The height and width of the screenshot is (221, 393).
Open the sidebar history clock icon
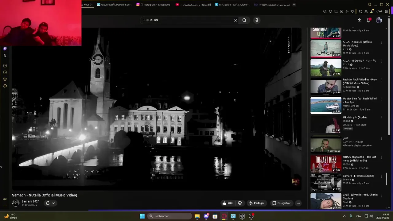5,72
